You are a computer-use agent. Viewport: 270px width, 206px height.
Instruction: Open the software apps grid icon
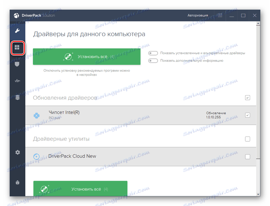click(17, 48)
